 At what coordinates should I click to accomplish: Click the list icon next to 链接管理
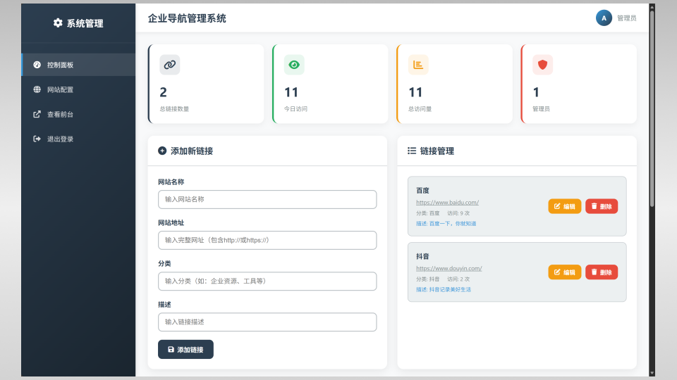(x=412, y=151)
